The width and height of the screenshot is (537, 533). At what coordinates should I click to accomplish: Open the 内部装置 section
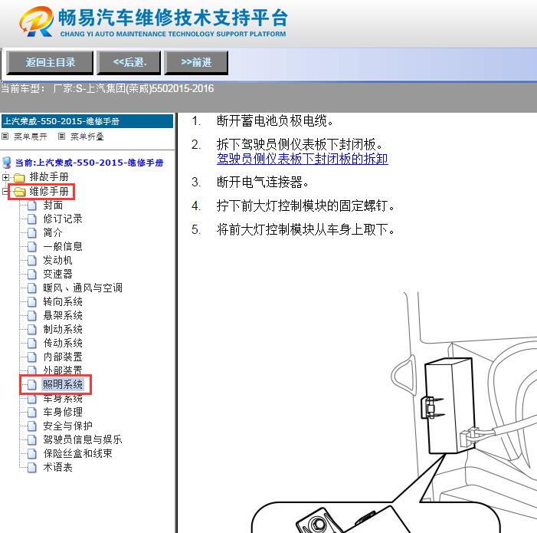pyautogui.click(x=63, y=357)
